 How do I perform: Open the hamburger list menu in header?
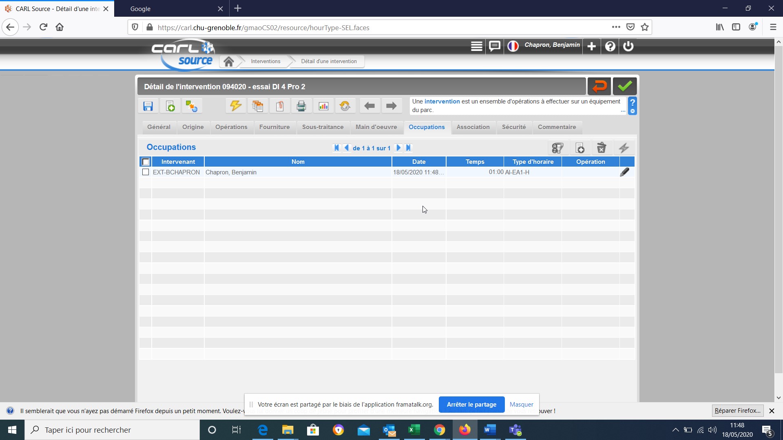[476, 46]
